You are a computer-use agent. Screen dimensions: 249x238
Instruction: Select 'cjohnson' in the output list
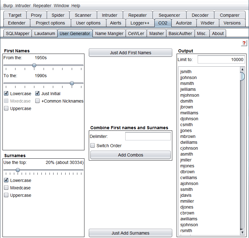pos(189,148)
